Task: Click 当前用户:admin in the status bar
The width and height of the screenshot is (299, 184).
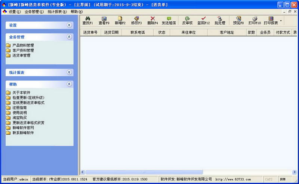Action: click(x=16, y=180)
